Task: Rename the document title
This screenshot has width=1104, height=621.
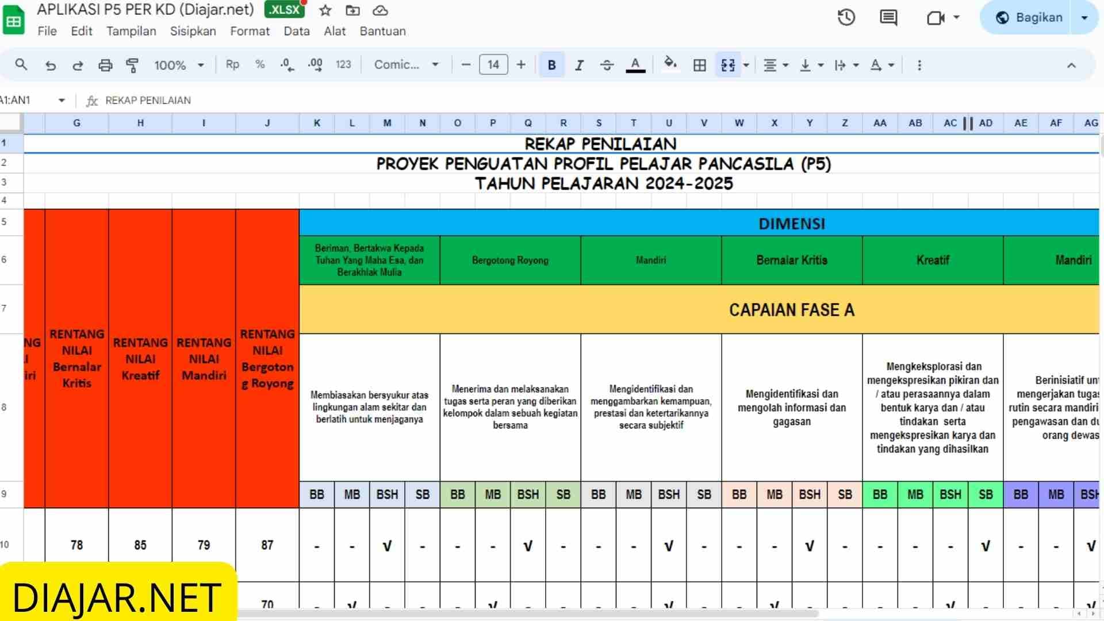Action: [x=145, y=10]
